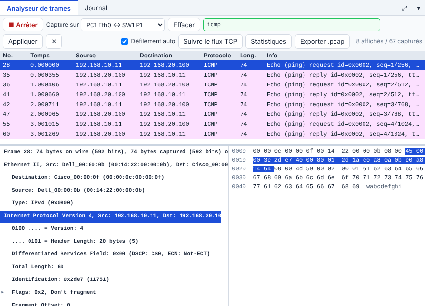Click the Info column header

click(x=272, y=56)
